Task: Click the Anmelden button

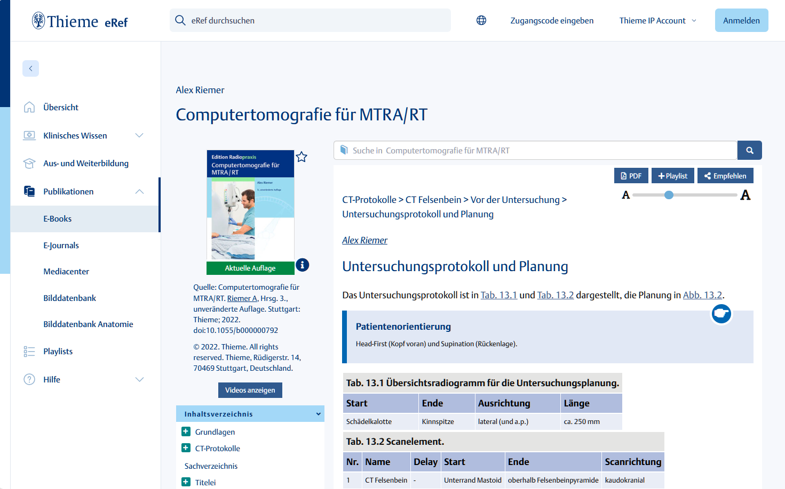Action: (741, 20)
